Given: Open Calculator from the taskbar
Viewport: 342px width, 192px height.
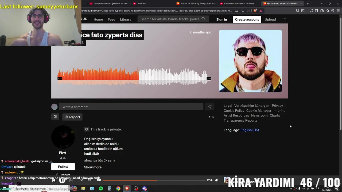Looking at the screenshot, I should tap(110, 189).
